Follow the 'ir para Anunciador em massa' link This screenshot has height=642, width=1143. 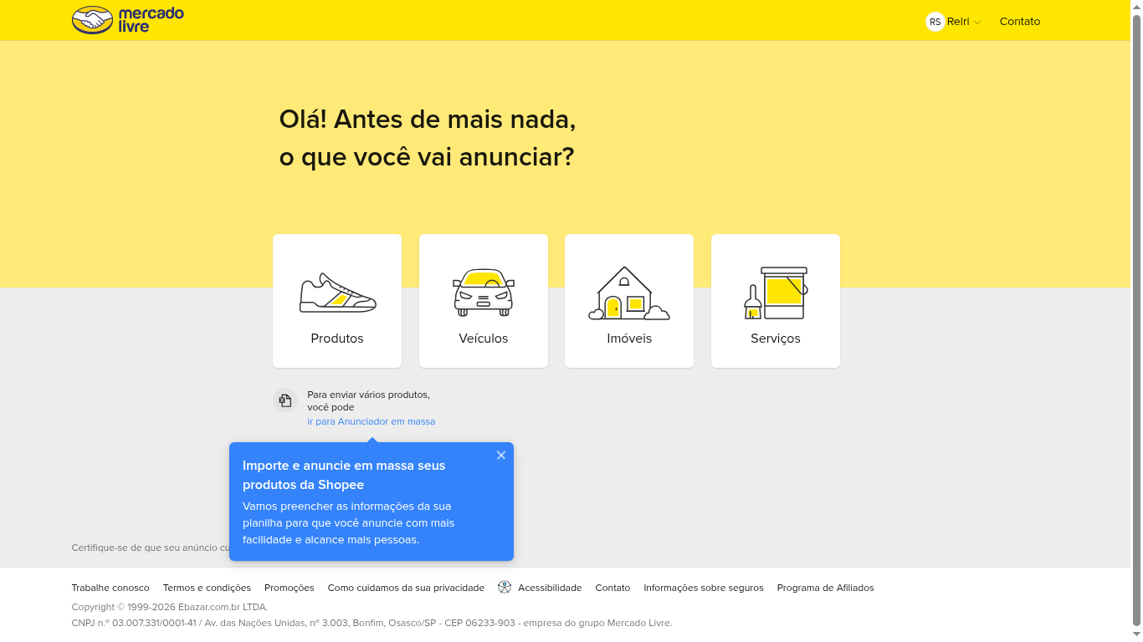coord(371,421)
